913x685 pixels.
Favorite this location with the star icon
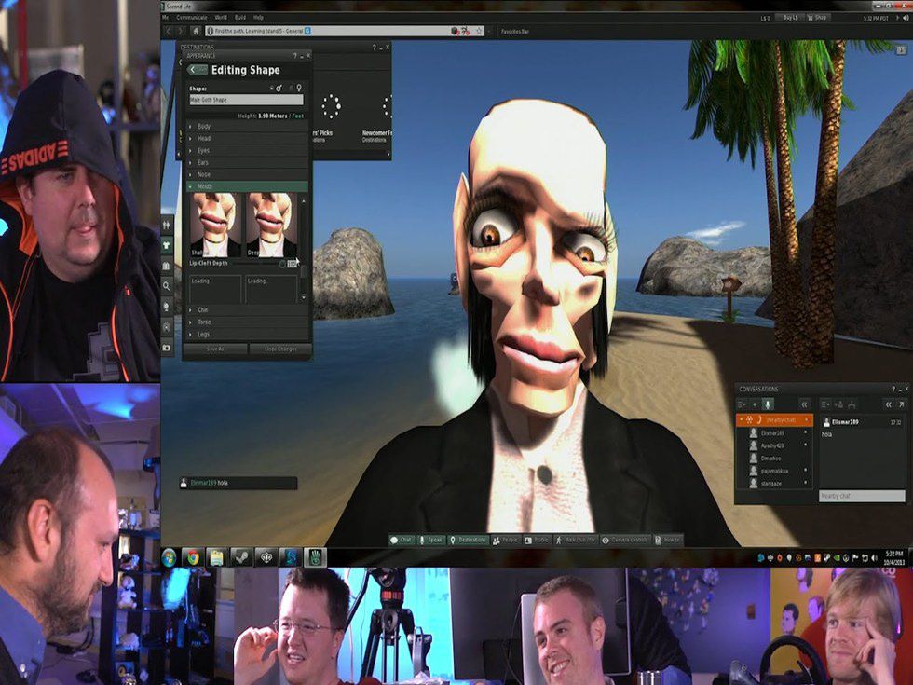tap(478, 31)
